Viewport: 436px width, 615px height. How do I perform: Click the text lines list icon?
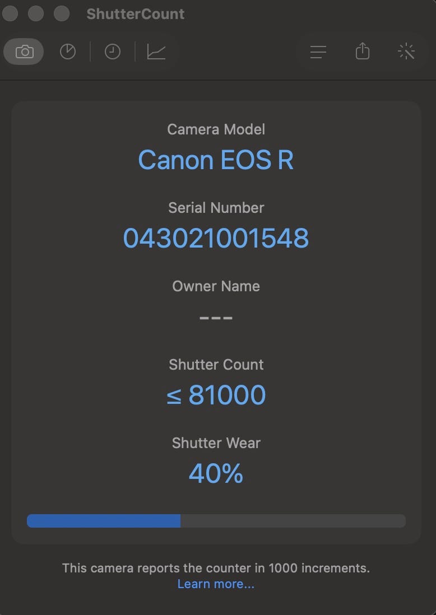[318, 52]
